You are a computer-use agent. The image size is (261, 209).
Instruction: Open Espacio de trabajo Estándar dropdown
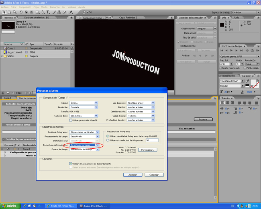(245, 12)
